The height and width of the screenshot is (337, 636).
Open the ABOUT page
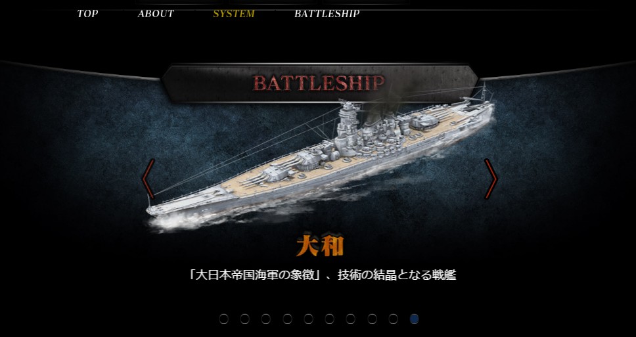tap(156, 14)
